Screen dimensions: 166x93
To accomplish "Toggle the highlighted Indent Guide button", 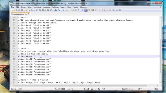I will pyautogui.click(x=86, y=10).
